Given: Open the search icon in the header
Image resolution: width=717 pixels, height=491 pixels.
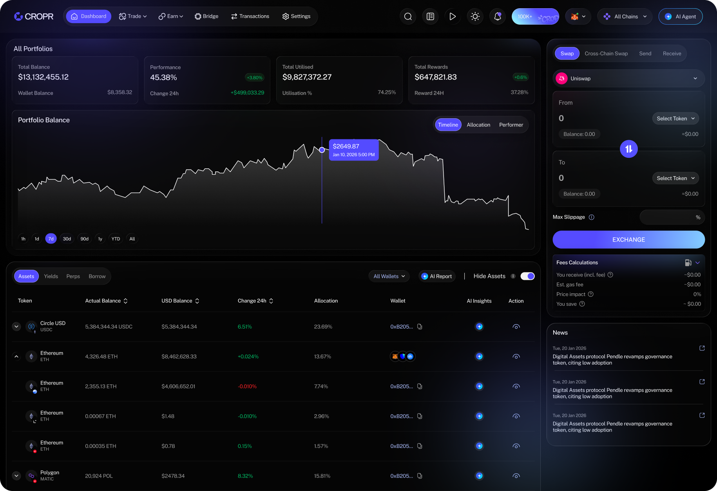Looking at the screenshot, I should [408, 16].
